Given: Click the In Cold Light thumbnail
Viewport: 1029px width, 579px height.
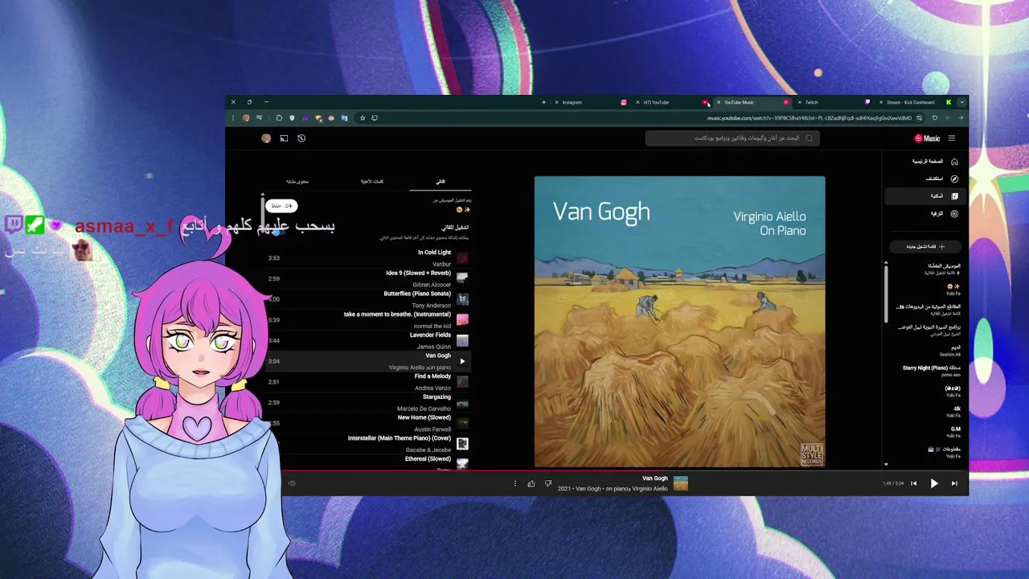Looking at the screenshot, I should tap(462, 258).
